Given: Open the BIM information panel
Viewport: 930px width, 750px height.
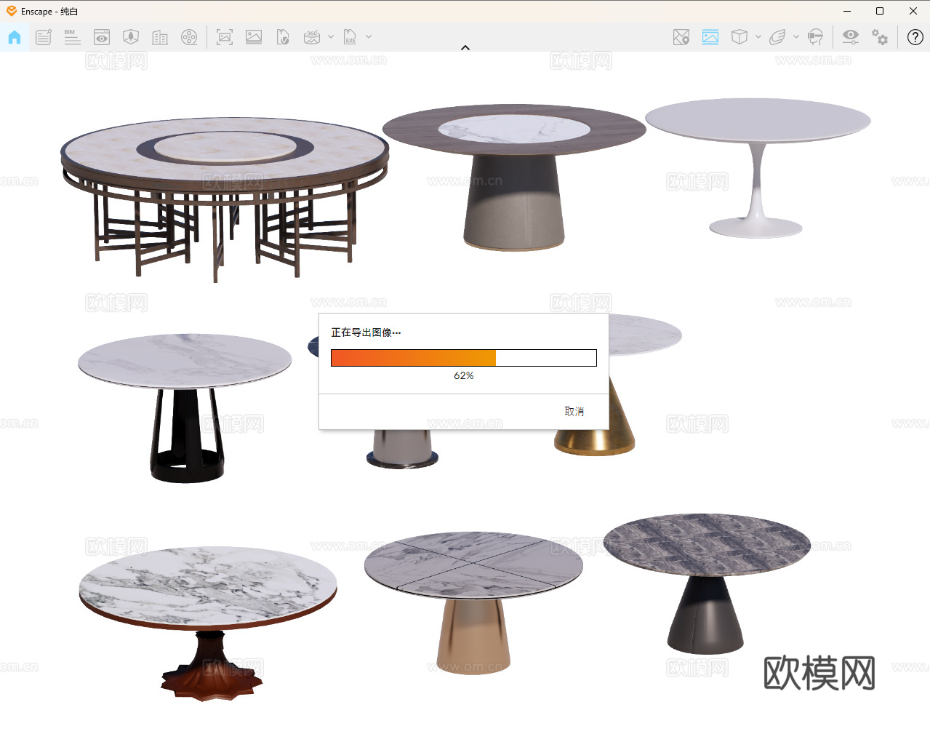Looking at the screenshot, I should [x=72, y=37].
